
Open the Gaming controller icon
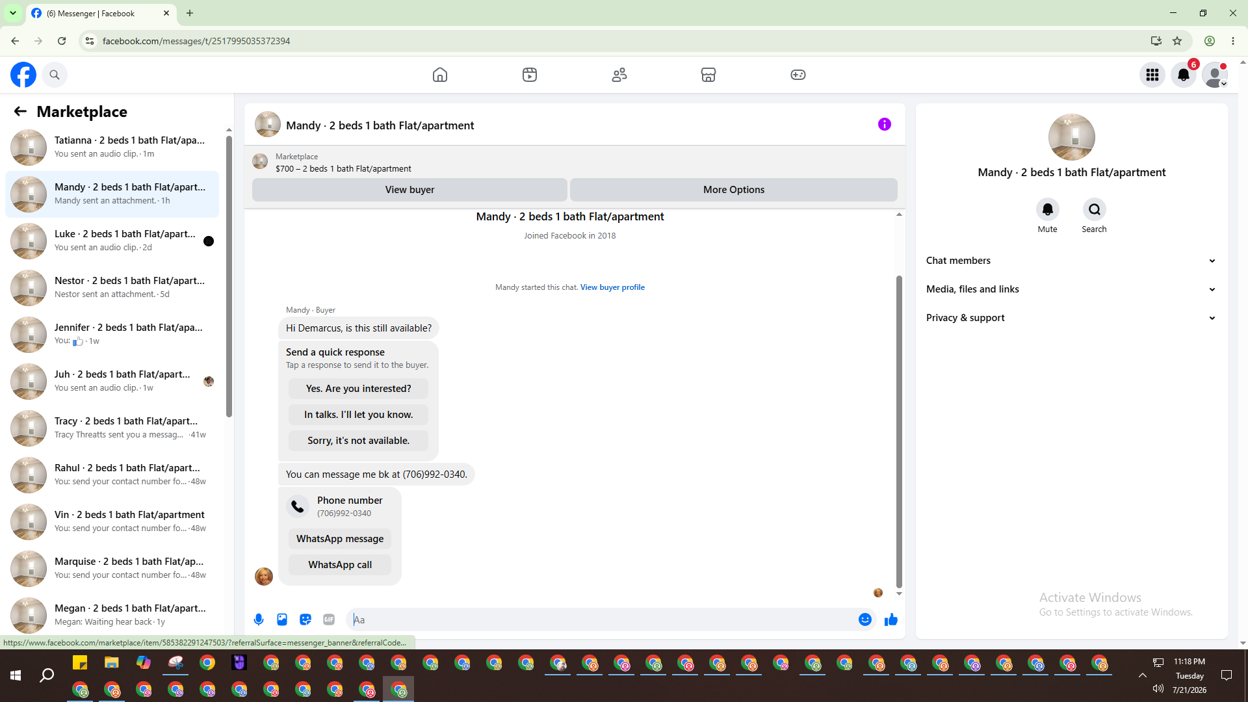click(x=798, y=75)
